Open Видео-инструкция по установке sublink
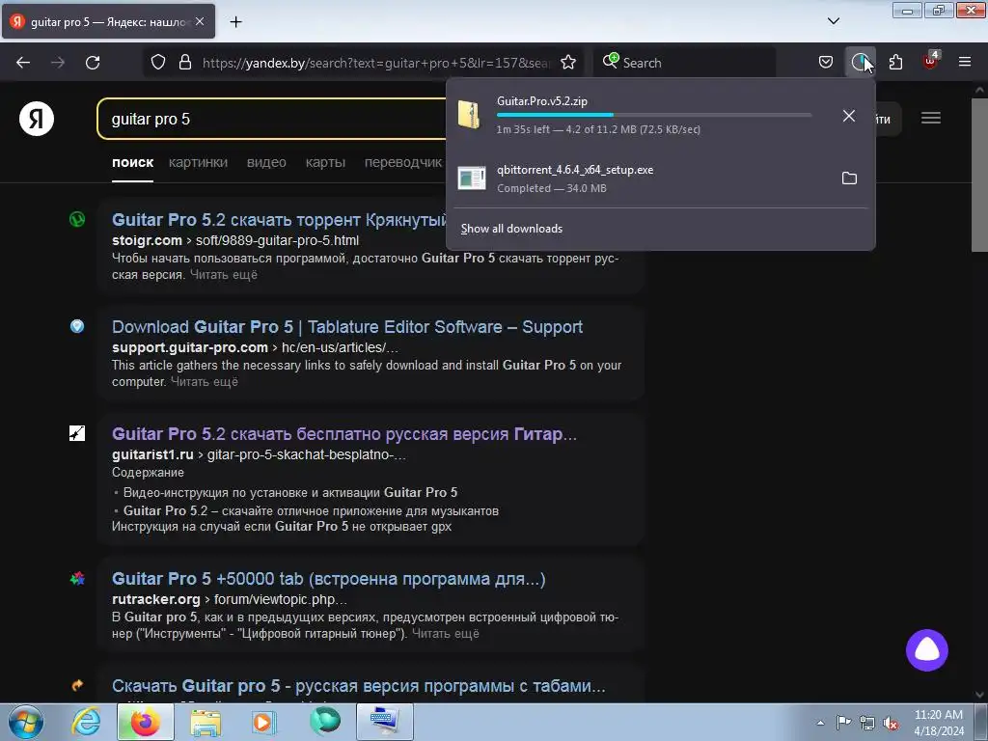The image size is (988, 741). [x=290, y=493]
